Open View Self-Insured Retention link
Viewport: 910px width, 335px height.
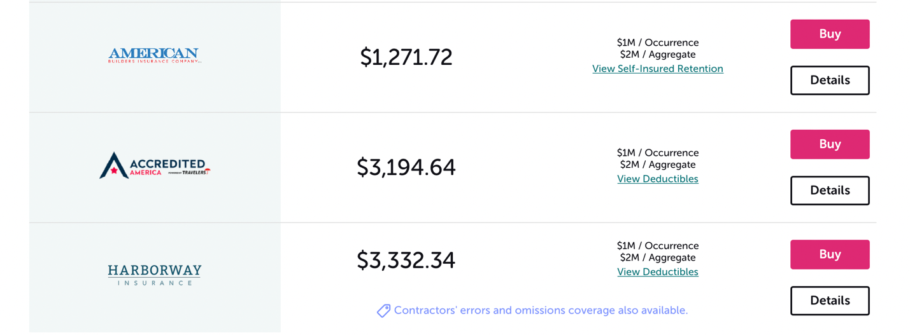click(x=657, y=69)
